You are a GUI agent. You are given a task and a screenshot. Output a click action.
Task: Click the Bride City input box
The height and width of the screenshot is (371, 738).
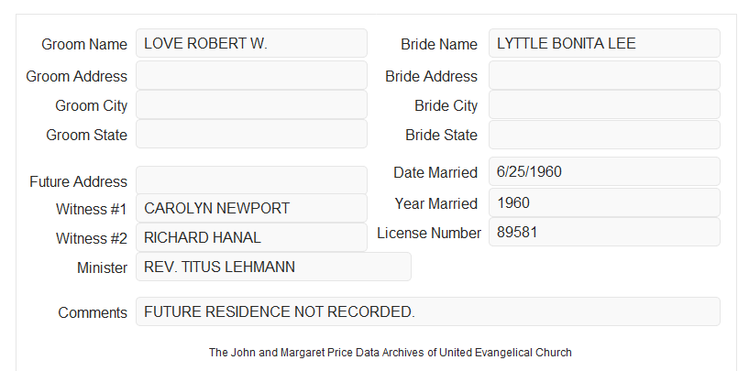pos(604,104)
